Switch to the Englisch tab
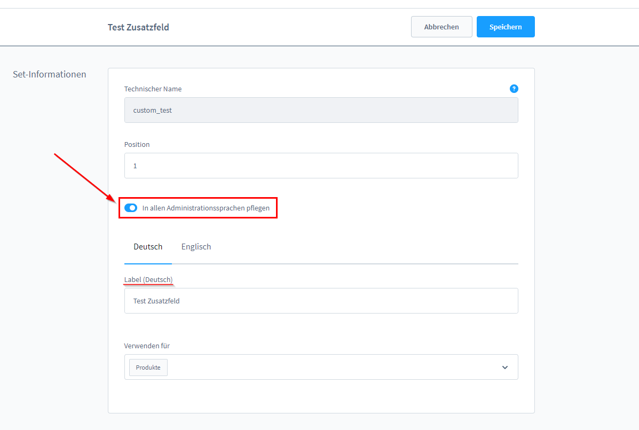639x430 pixels. coord(196,247)
